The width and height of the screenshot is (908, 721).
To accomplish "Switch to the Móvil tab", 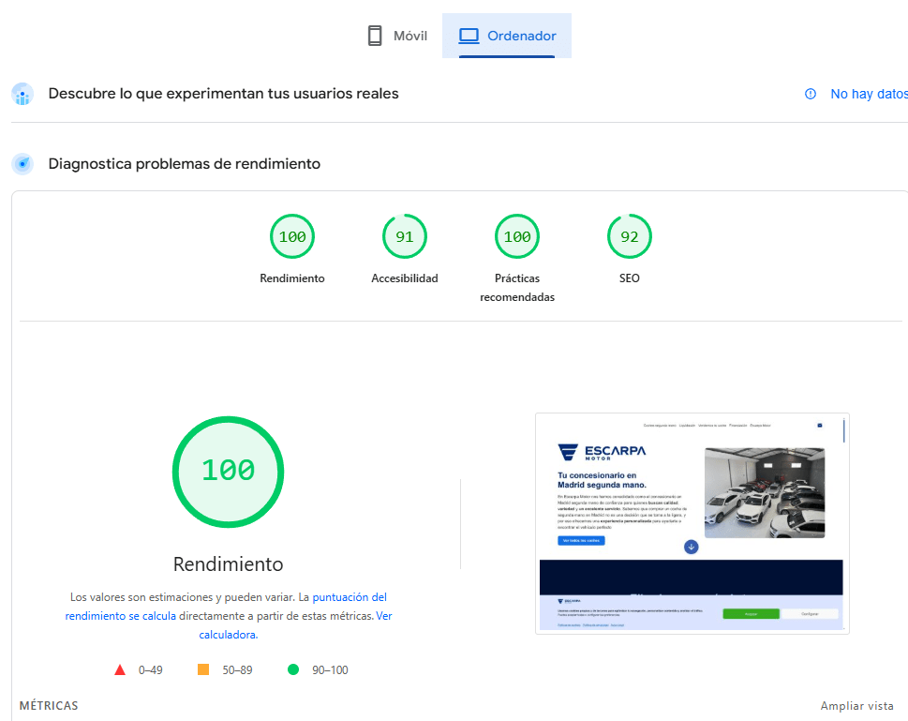I will 397,36.
